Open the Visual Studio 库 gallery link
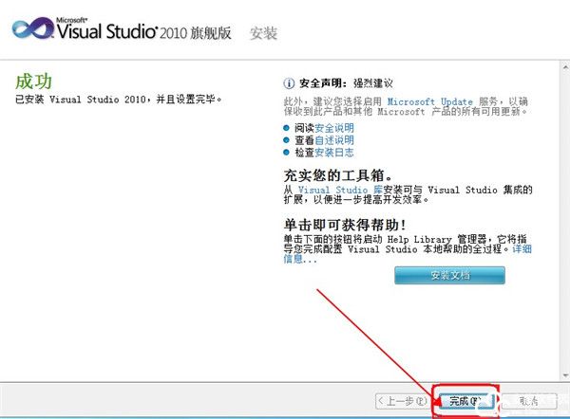The width and height of the screenshot is (570, 419). [340, 190]
